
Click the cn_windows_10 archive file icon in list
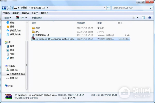point(33,39)
